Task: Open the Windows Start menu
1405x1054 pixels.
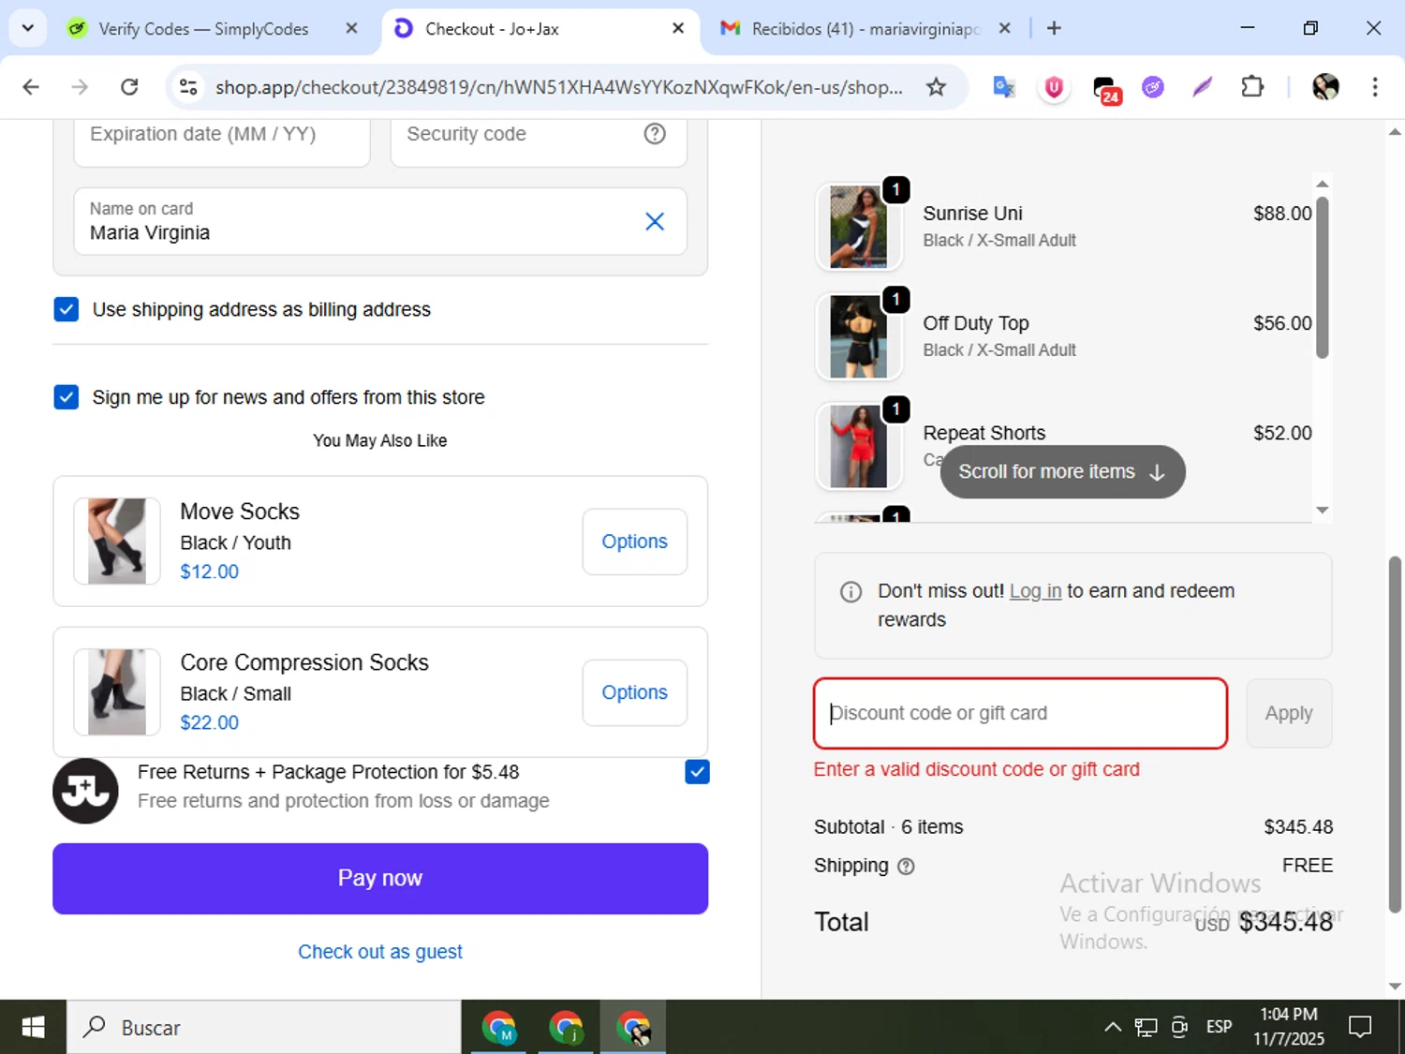Action: point(33,1027)
